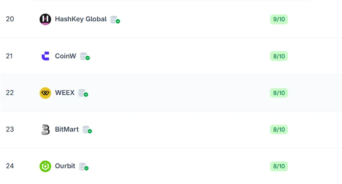The width and height of the screenshot is (342, 184).
Task: Click rank number 24 in the Ourbit row
Action: tap(10, 166)
